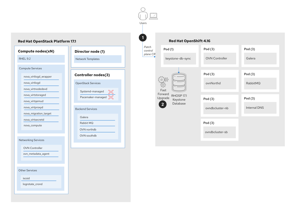The height and width of the screenshot is (206, 292).
Task: Click the 'Rabbit MQ' backend entry
Action: pyautogui.click(x=87, y=123)
